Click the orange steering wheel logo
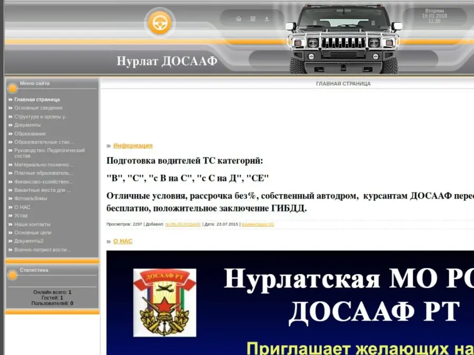The image size is (474, 355). 159,23
